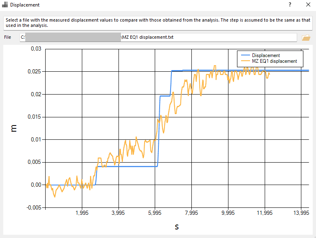Focus the File path input field

[158, 37]
